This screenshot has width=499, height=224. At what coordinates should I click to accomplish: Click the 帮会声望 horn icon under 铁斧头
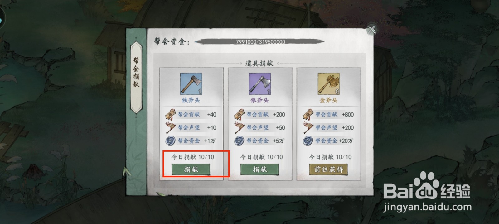point(170,127)
